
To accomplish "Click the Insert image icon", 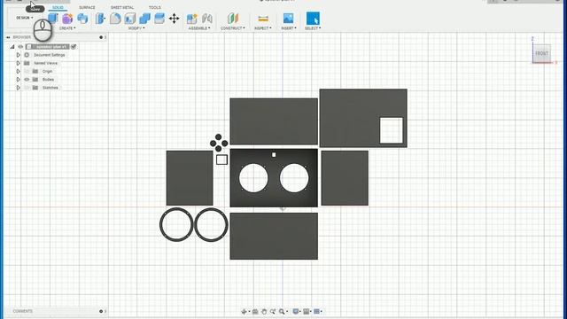I will tap(288, 18).
